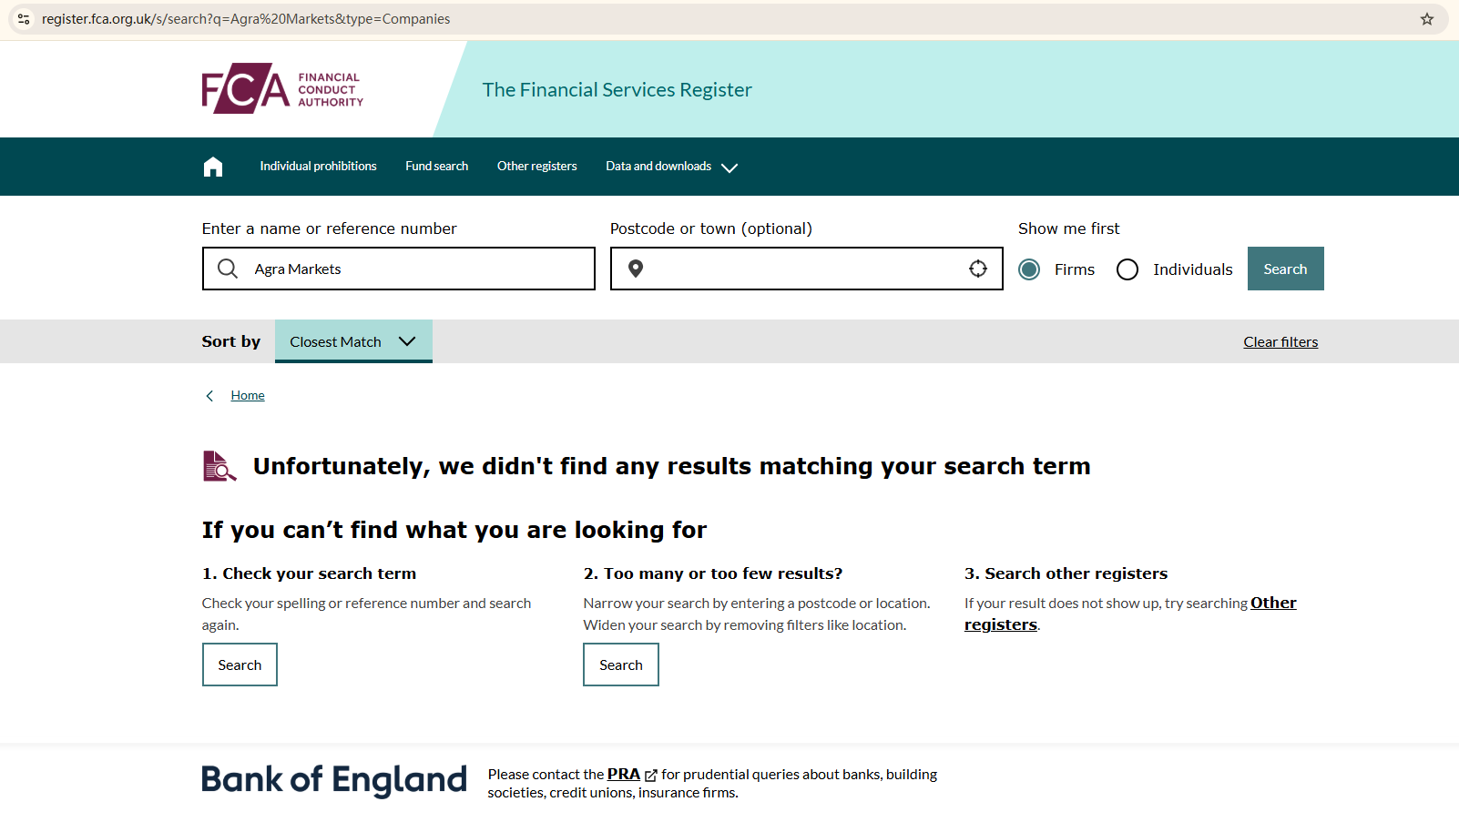The image size is (1459, 822).
Task: Go to Fund search menu item
Action: pos(436,167)
